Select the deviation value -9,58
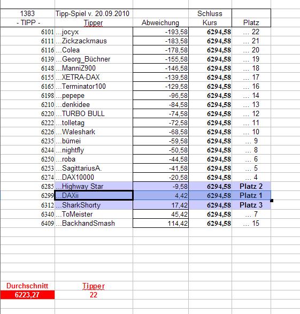This screenshot has width=300, height=314. (161, 187)
